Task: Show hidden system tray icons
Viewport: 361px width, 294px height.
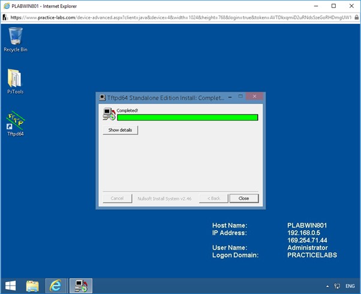Action: [327, 286]
